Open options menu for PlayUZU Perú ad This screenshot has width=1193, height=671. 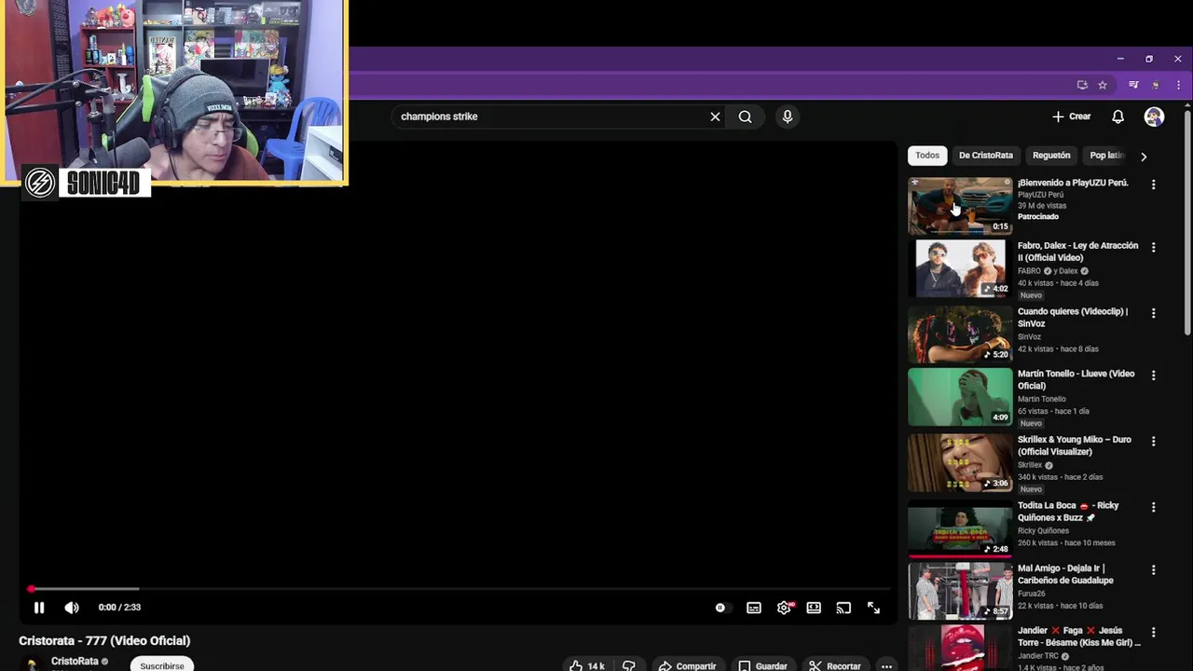coord(1154,185)
